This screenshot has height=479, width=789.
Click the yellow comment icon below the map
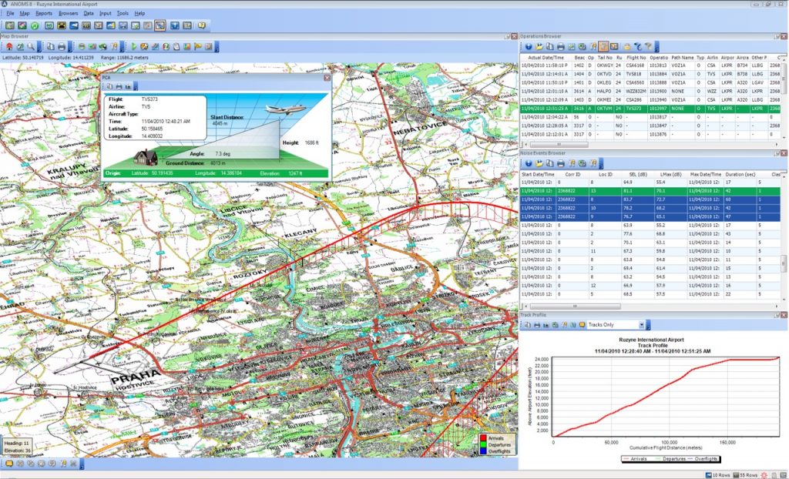coord(9,464)
